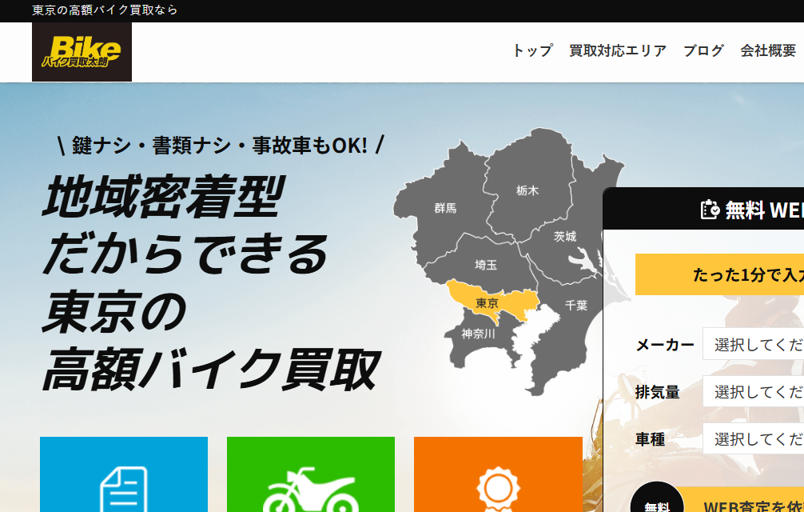Click the black 無料 circle badge
Viewport: 804px width, 512px height.
tap(657, 501)
